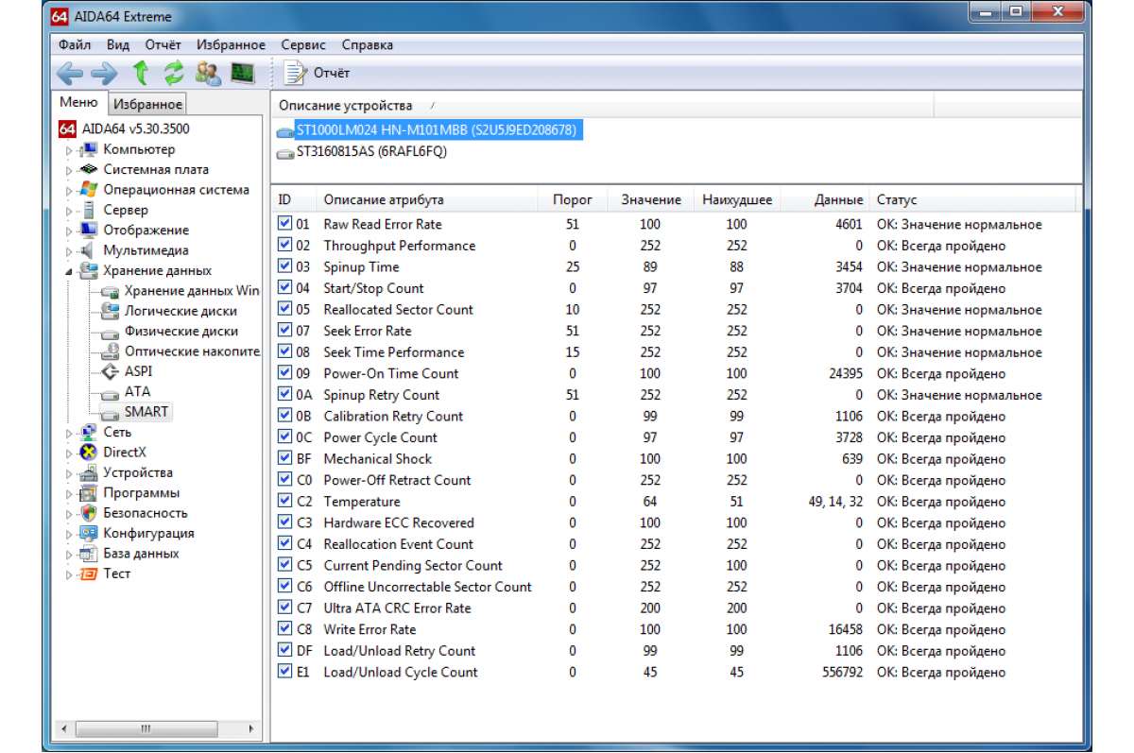Toggle the Spinup Time attribute checkbox
The width and height of the screenshot is (1134, 753).
pos(284,266)
